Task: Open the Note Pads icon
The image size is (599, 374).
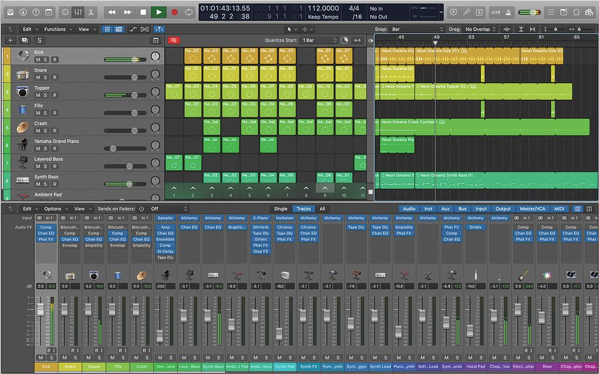Action: coord(564,12)
